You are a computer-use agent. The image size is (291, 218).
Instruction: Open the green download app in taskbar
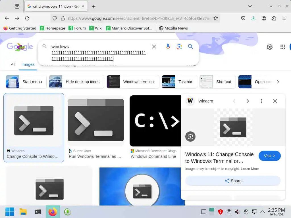[x=68, y=212]
